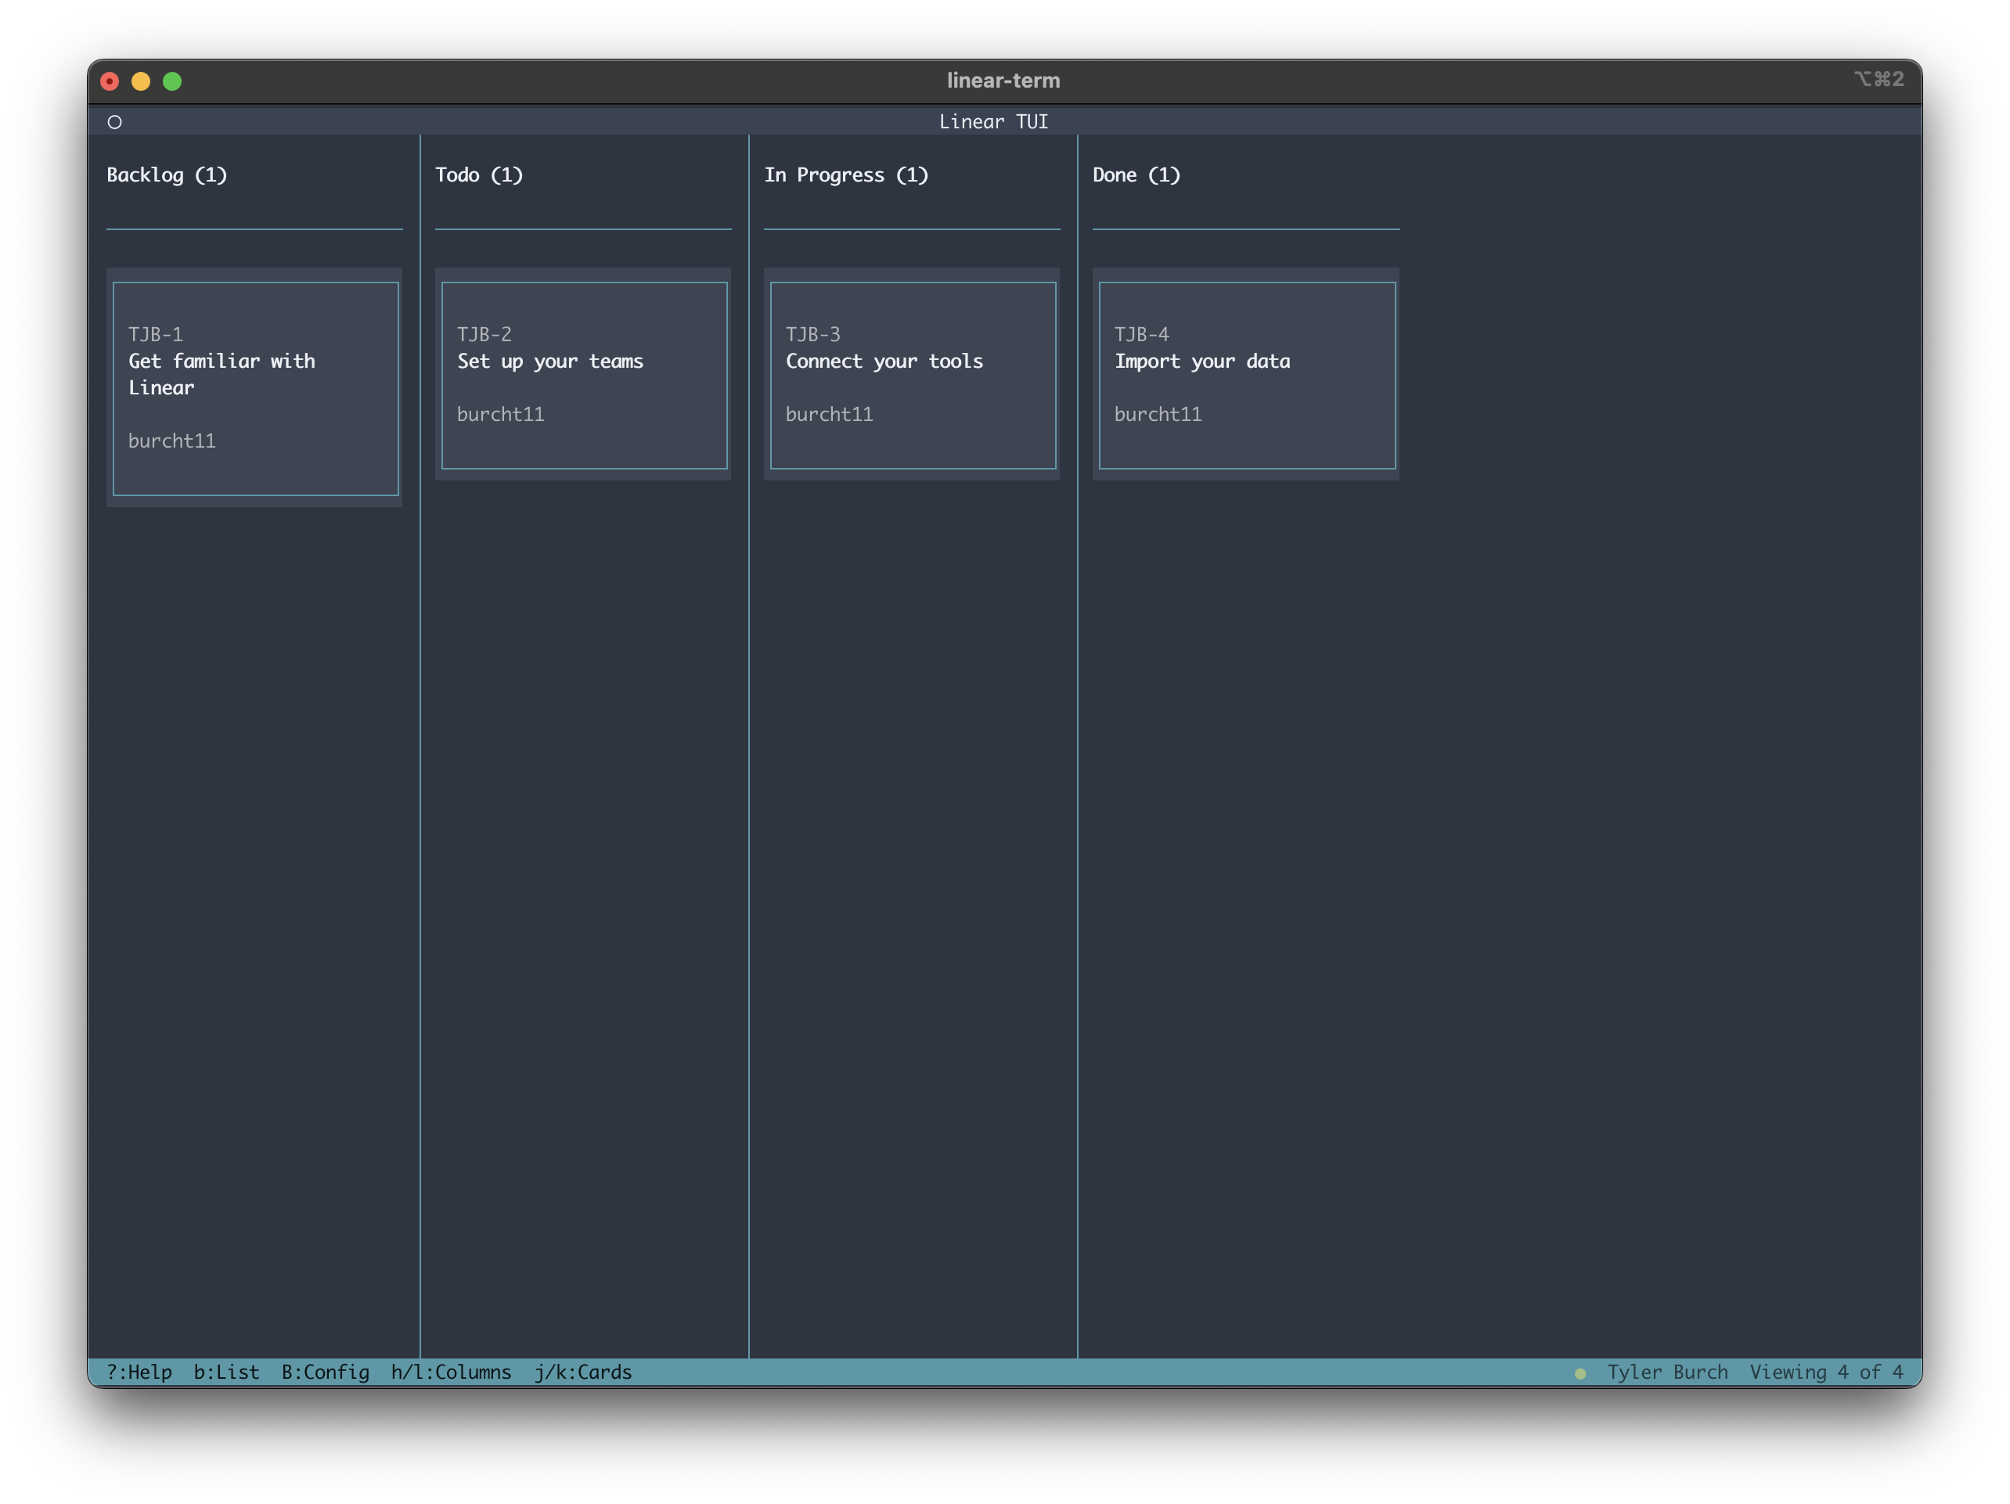Viewport: 2010px width, 1504px height.
Task: Click the Todo column header
Action: (x=479, y=175)
